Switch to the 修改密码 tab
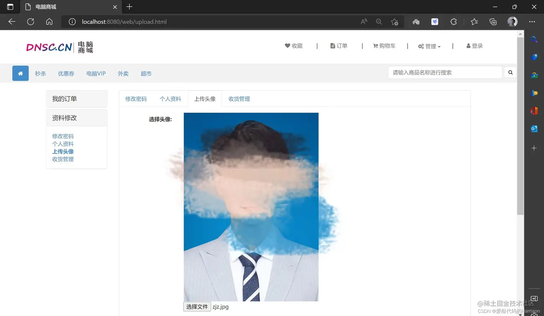The height and width of the screenshot is (316, 544). click(136, 99)
